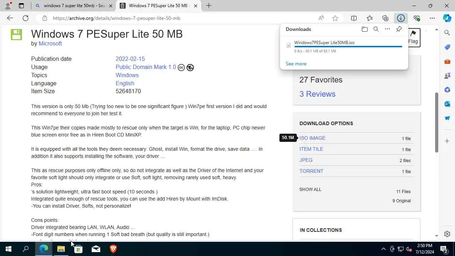Screen dimensions: 455x256
Task: Open Browser essentials icon
Action: [x=417, y=18]
